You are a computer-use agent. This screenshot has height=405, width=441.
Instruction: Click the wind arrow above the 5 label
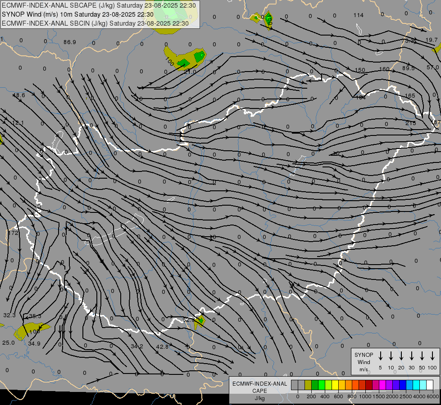[x=381, y=356]
